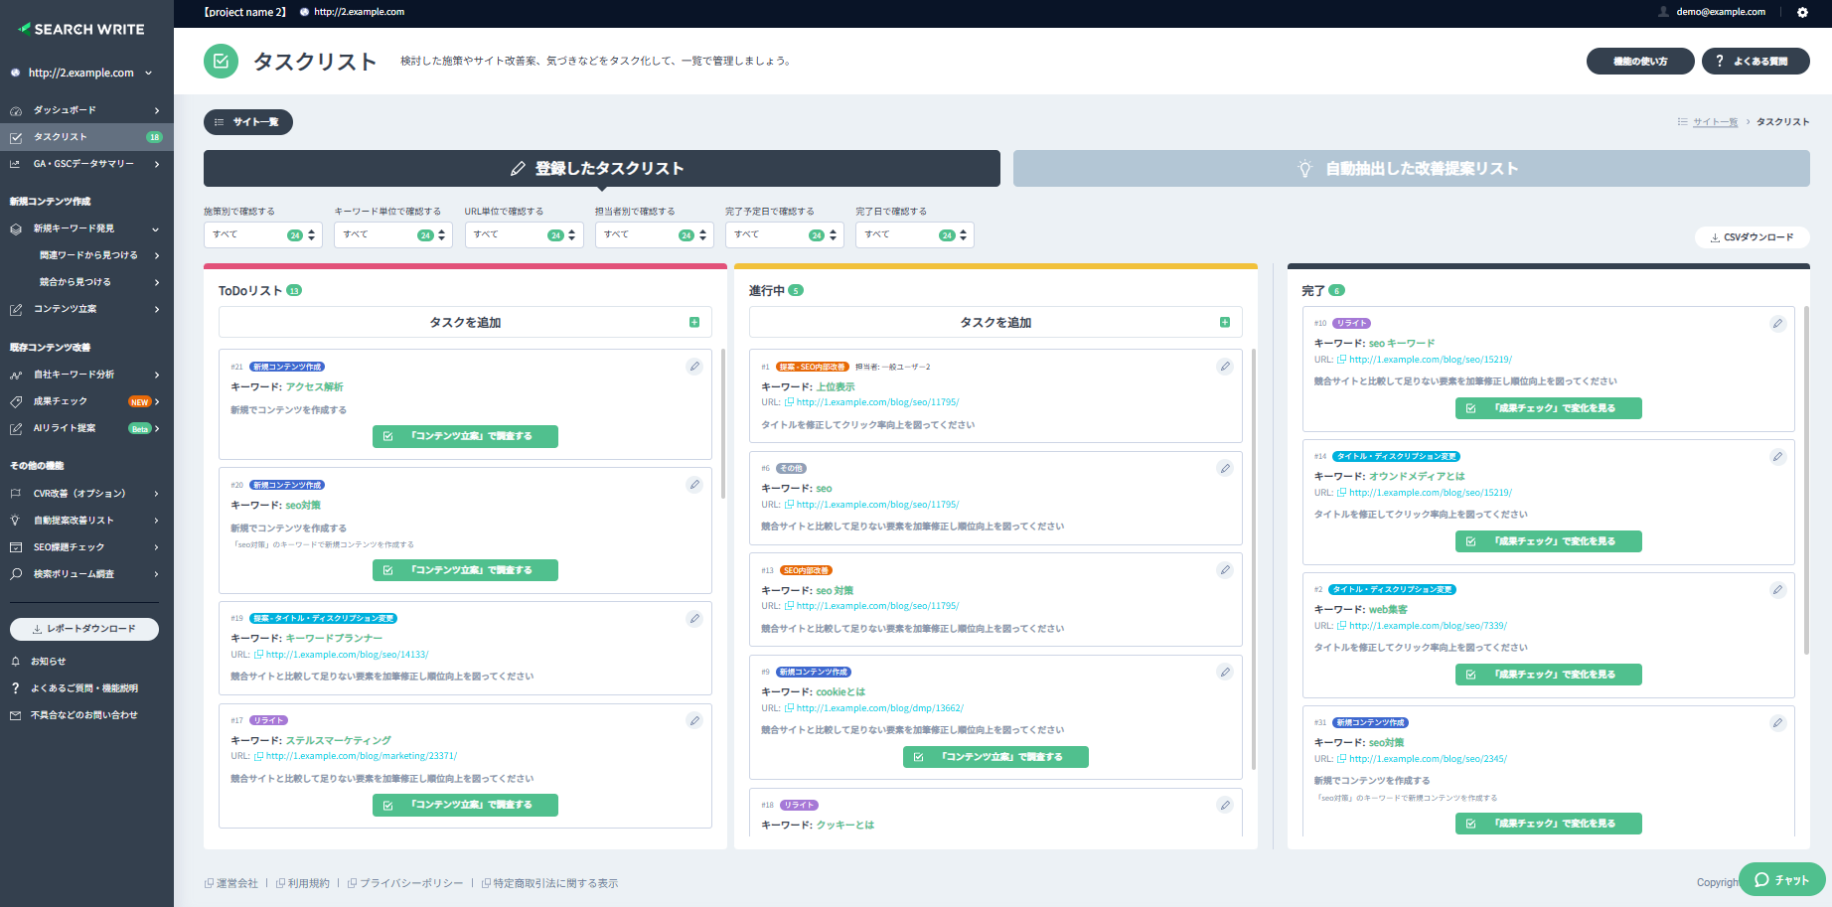Open the チャット chat widget
This screenshot has height=907, width=1832.
[x=1782, y=879]
